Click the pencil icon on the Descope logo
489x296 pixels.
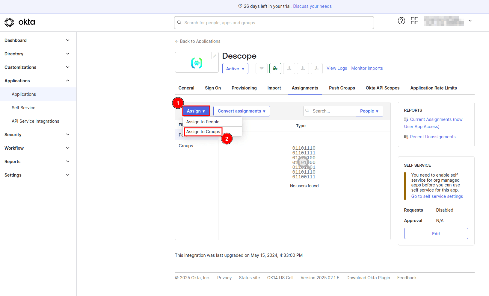(215, 55)
